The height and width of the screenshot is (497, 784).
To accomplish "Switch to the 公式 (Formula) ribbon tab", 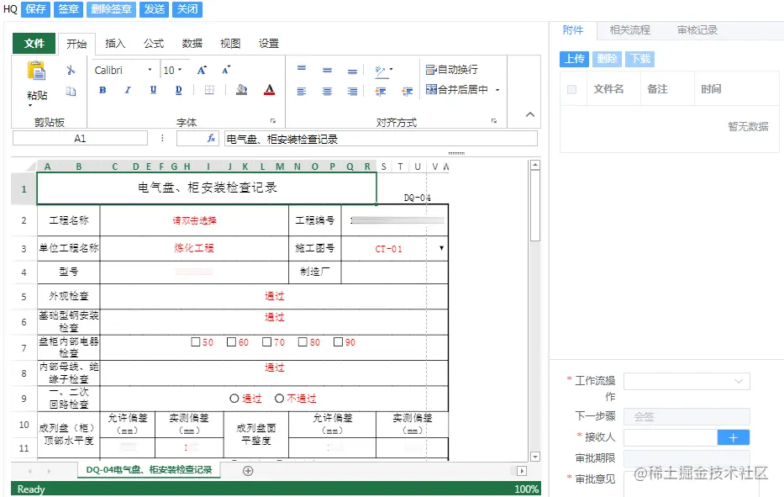I will pos(154,44).
